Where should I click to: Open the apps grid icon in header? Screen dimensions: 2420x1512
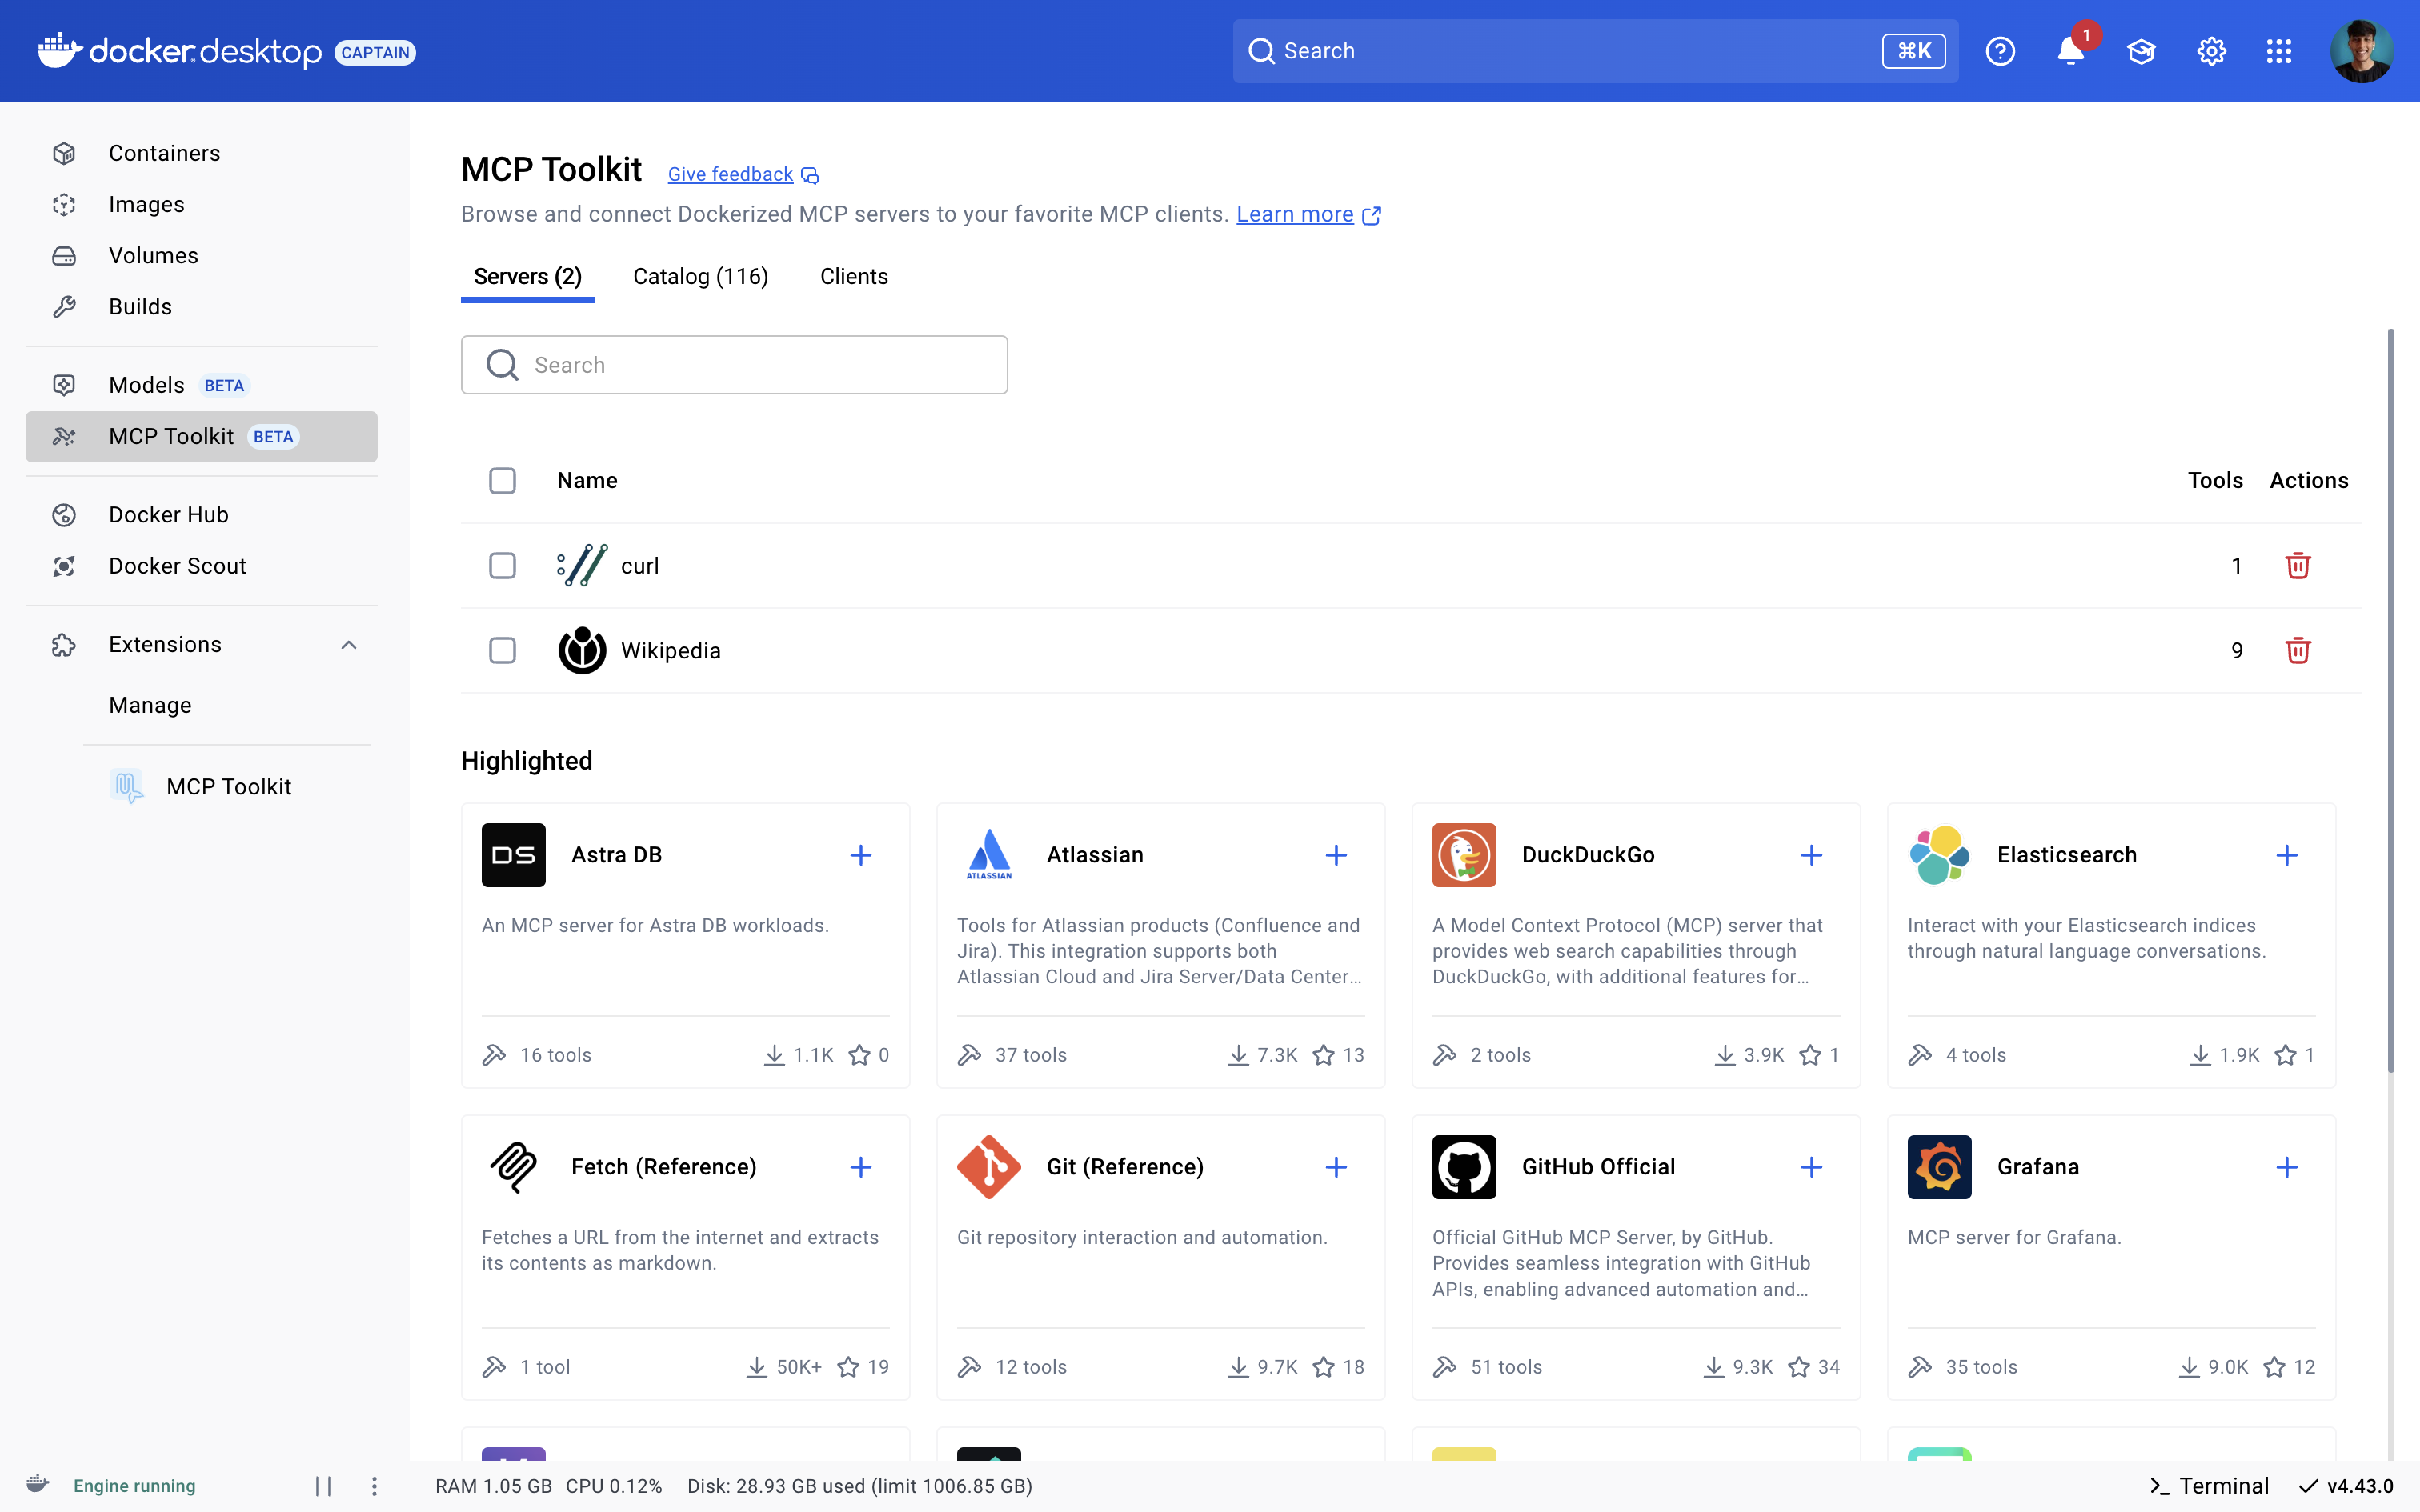click(2279, 51)
